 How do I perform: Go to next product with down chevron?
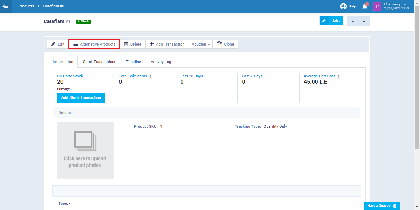point(364,21)
